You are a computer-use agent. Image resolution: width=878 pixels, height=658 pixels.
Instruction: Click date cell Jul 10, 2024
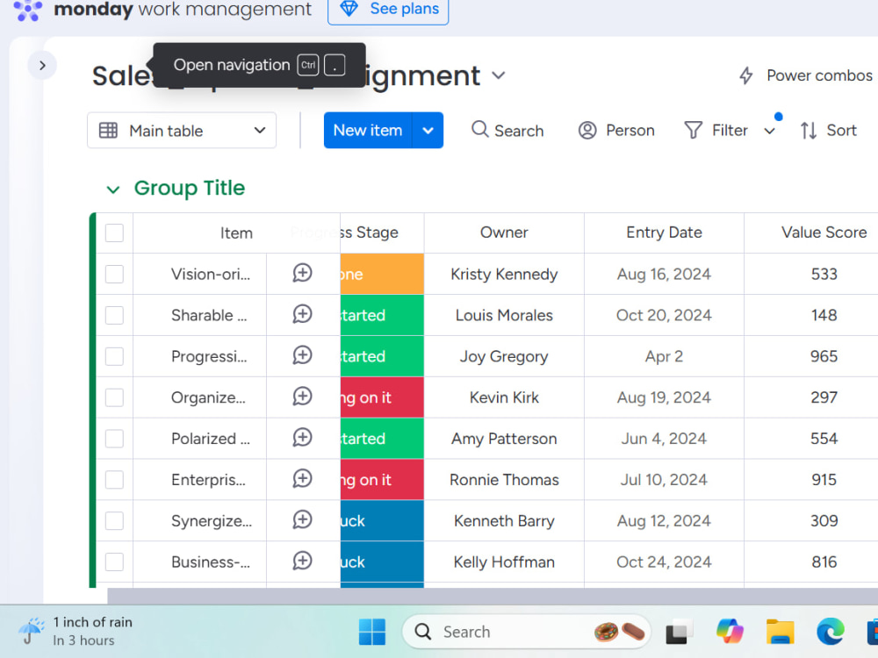(664, 480)
